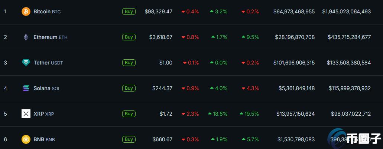The image size is (383, 149).
Task: Click XRP market cap $98,037,022,712
Action: 349,114
